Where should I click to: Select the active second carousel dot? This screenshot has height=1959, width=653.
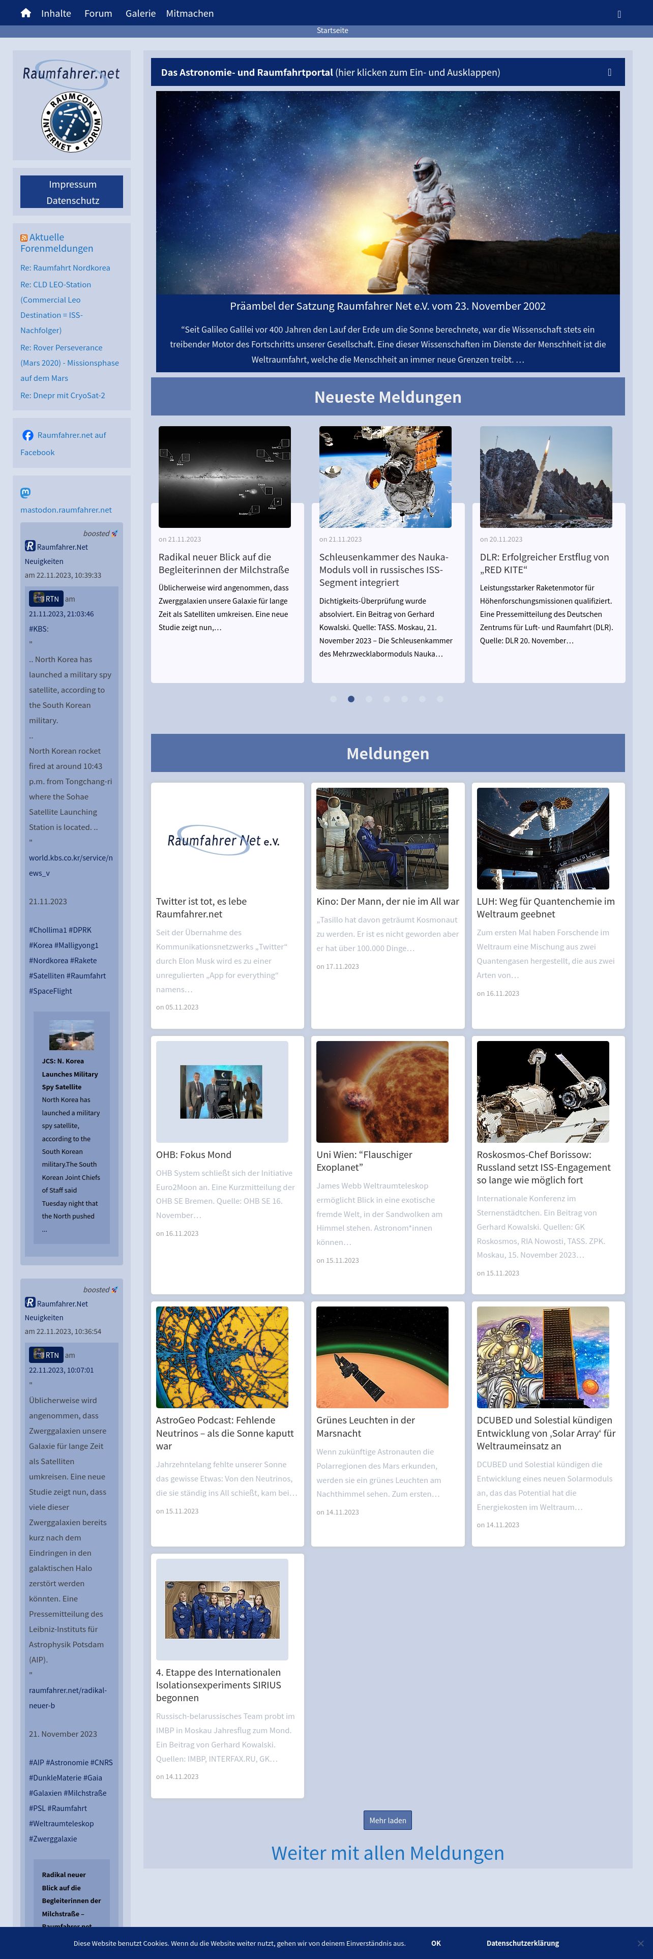click(x=351, y=699)
